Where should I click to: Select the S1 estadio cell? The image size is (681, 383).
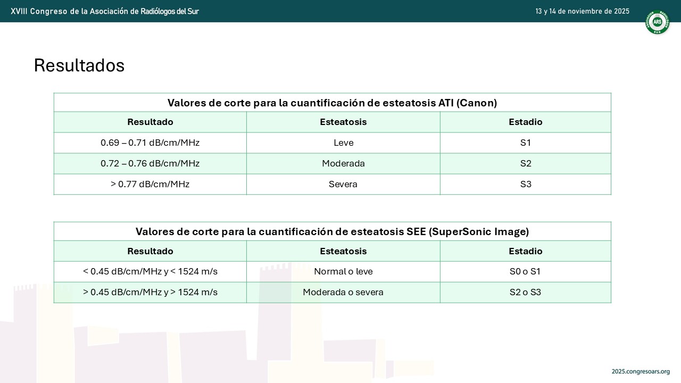[x=526, y=143]
